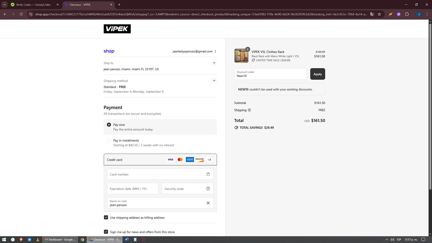Click the volume icon in system tray

click(x=392, y=240)
